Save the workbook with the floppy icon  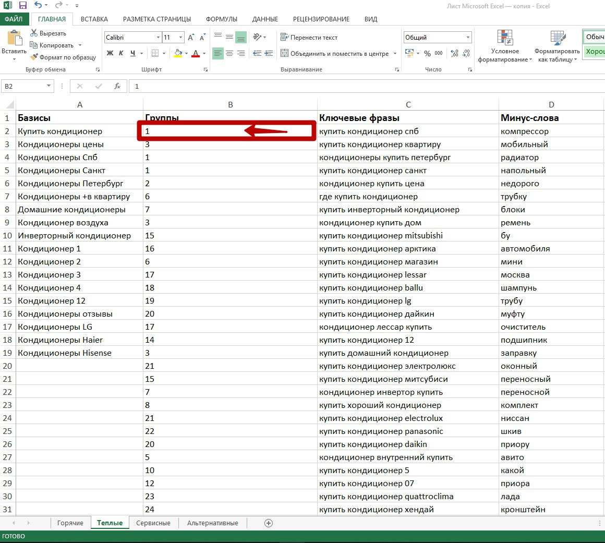tap(23, 5)
